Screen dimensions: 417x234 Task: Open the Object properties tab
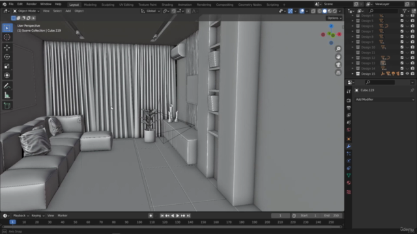349,139
